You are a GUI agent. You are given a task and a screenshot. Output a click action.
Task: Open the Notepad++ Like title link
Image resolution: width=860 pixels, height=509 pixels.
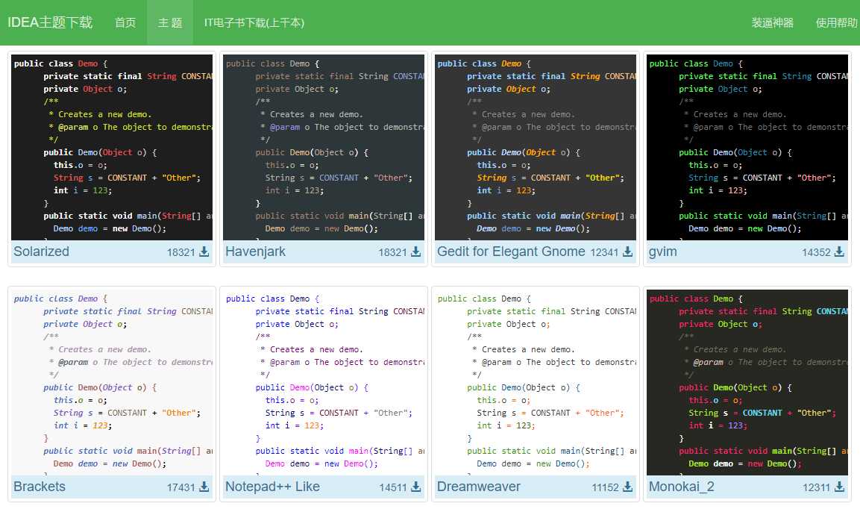pos(272,487)
